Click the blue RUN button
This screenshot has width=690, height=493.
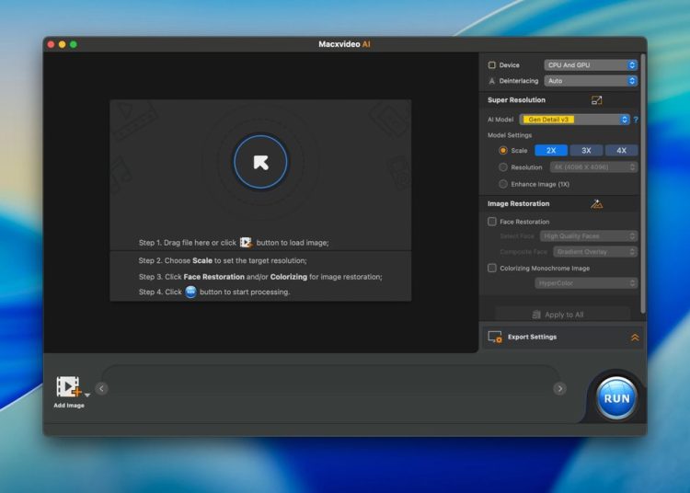616,398
